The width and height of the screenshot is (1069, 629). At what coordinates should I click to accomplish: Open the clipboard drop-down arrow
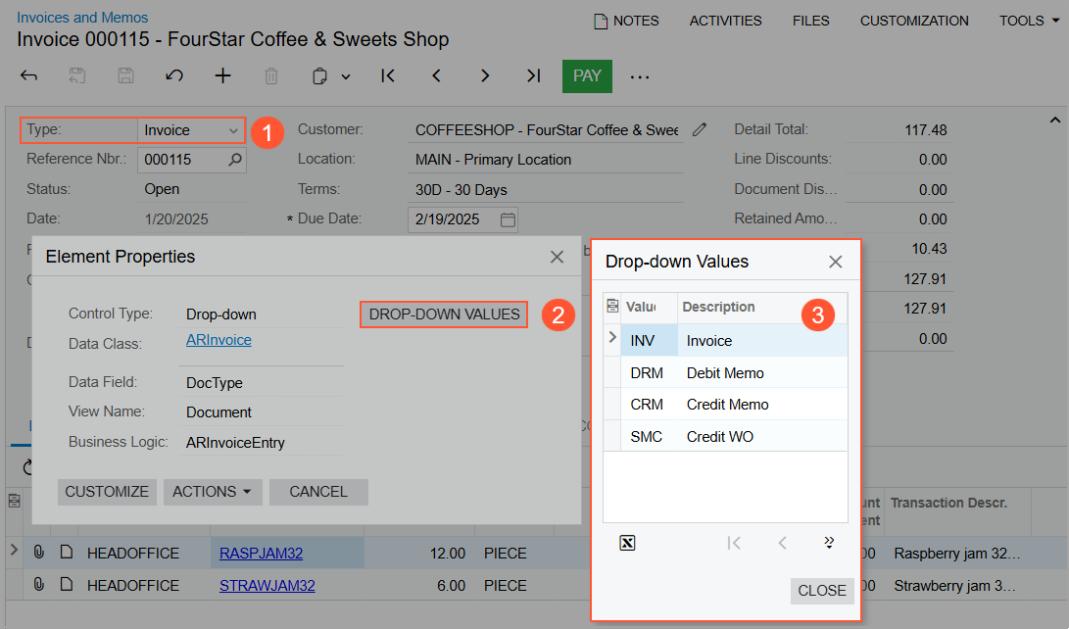tap(346, 76)
